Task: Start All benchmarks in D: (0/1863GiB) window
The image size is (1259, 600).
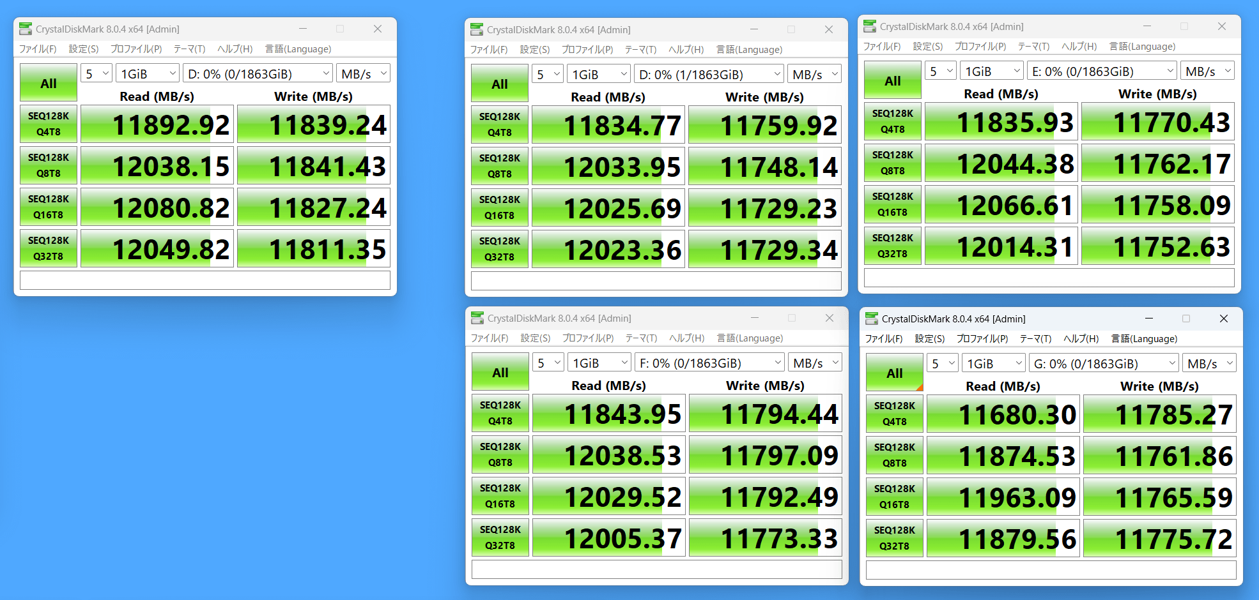Action: [x=48, y=83]
